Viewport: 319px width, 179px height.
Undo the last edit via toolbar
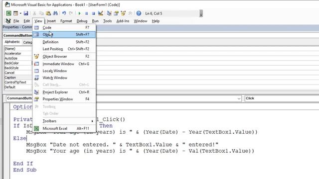coord(64,13)
